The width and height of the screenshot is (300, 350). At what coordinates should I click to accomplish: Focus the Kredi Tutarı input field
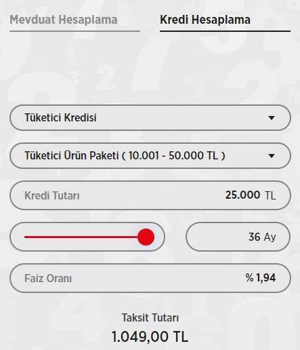(x=150, y=195)
